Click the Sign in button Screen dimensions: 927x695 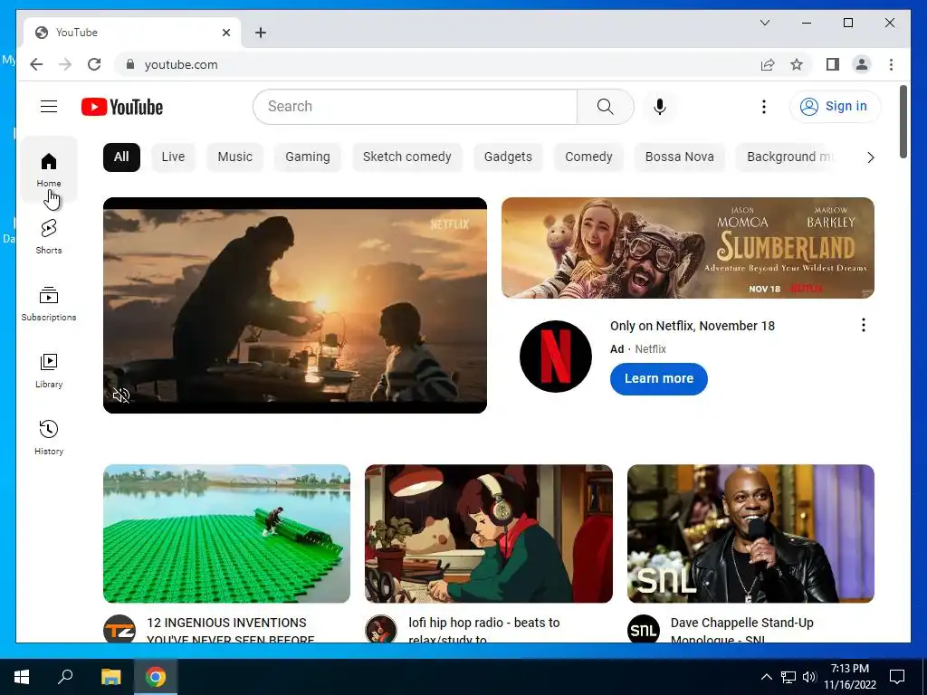(x=835, y=107)
